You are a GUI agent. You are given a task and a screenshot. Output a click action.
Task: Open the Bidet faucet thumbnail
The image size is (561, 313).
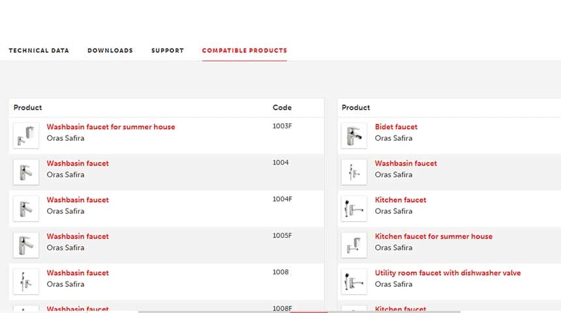coord(354,136)
